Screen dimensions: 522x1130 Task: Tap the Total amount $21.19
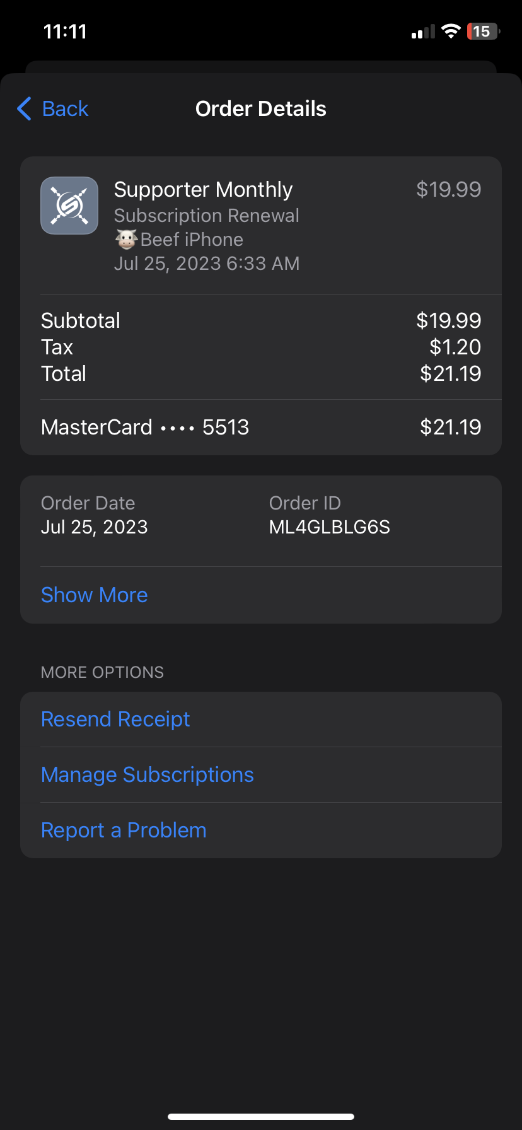coord(450,373)
